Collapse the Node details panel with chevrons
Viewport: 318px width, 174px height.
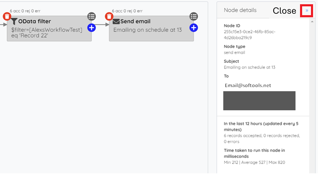click(x=307, y=11)
